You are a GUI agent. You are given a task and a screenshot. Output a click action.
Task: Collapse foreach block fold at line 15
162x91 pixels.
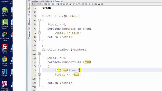pos(39,66)
